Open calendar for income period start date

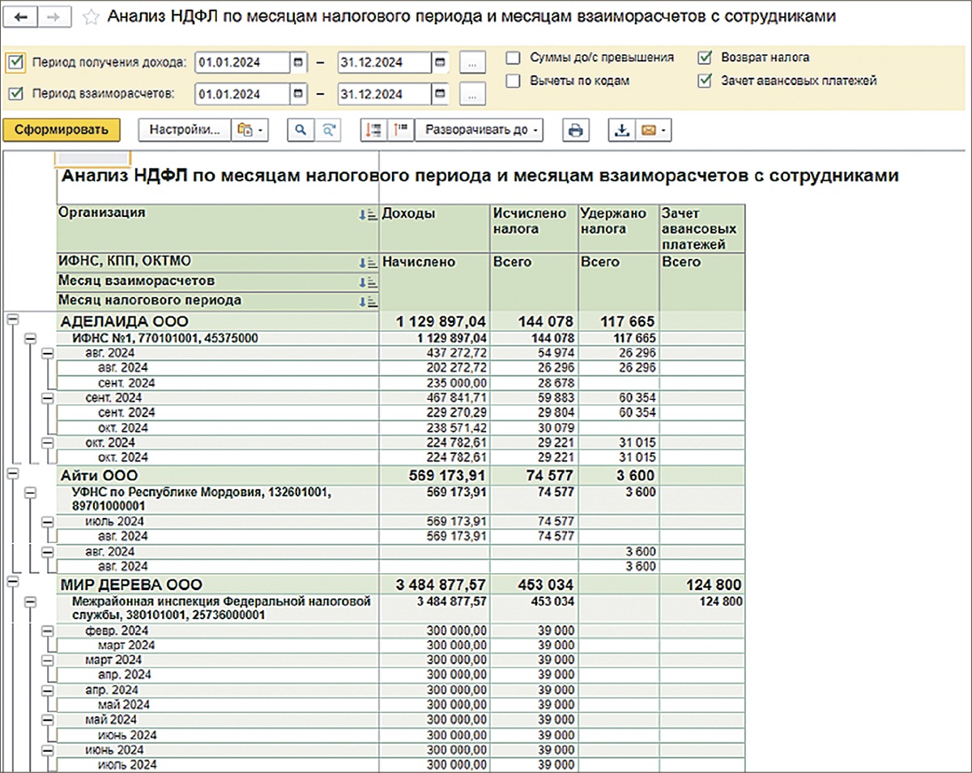click(x=298, y=62)
